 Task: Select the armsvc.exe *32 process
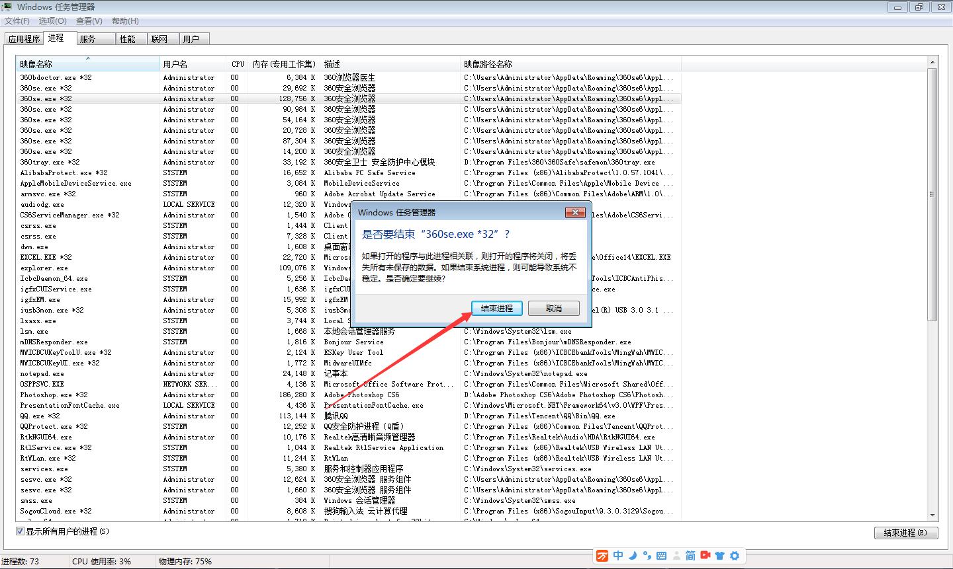pyautogui.click(x=349, y=194)
